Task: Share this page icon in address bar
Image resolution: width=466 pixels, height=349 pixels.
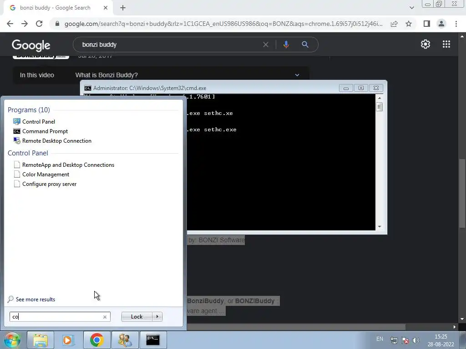Action: [394, 24]
